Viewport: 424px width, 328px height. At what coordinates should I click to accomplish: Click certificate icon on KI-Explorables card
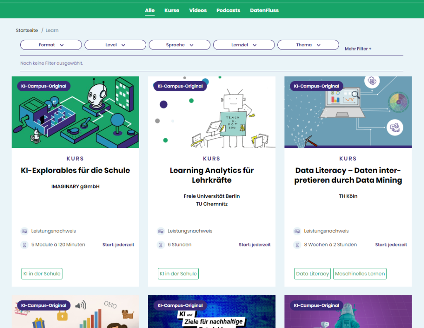click(24, 231)
